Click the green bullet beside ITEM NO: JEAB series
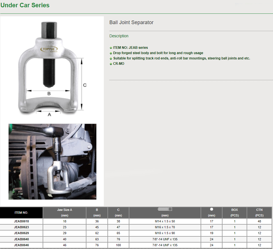Screen dimensions: 273x249 111,48
